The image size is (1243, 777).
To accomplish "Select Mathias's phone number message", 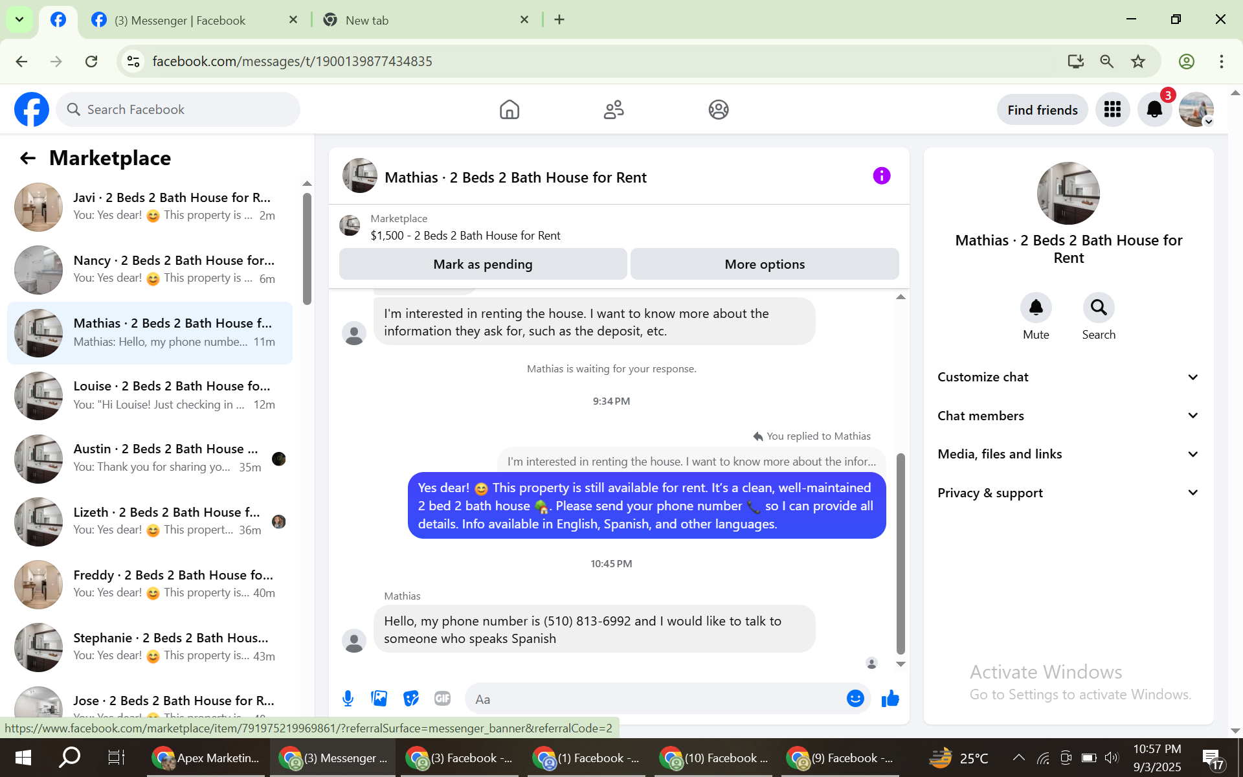I will tap(594, 629).
